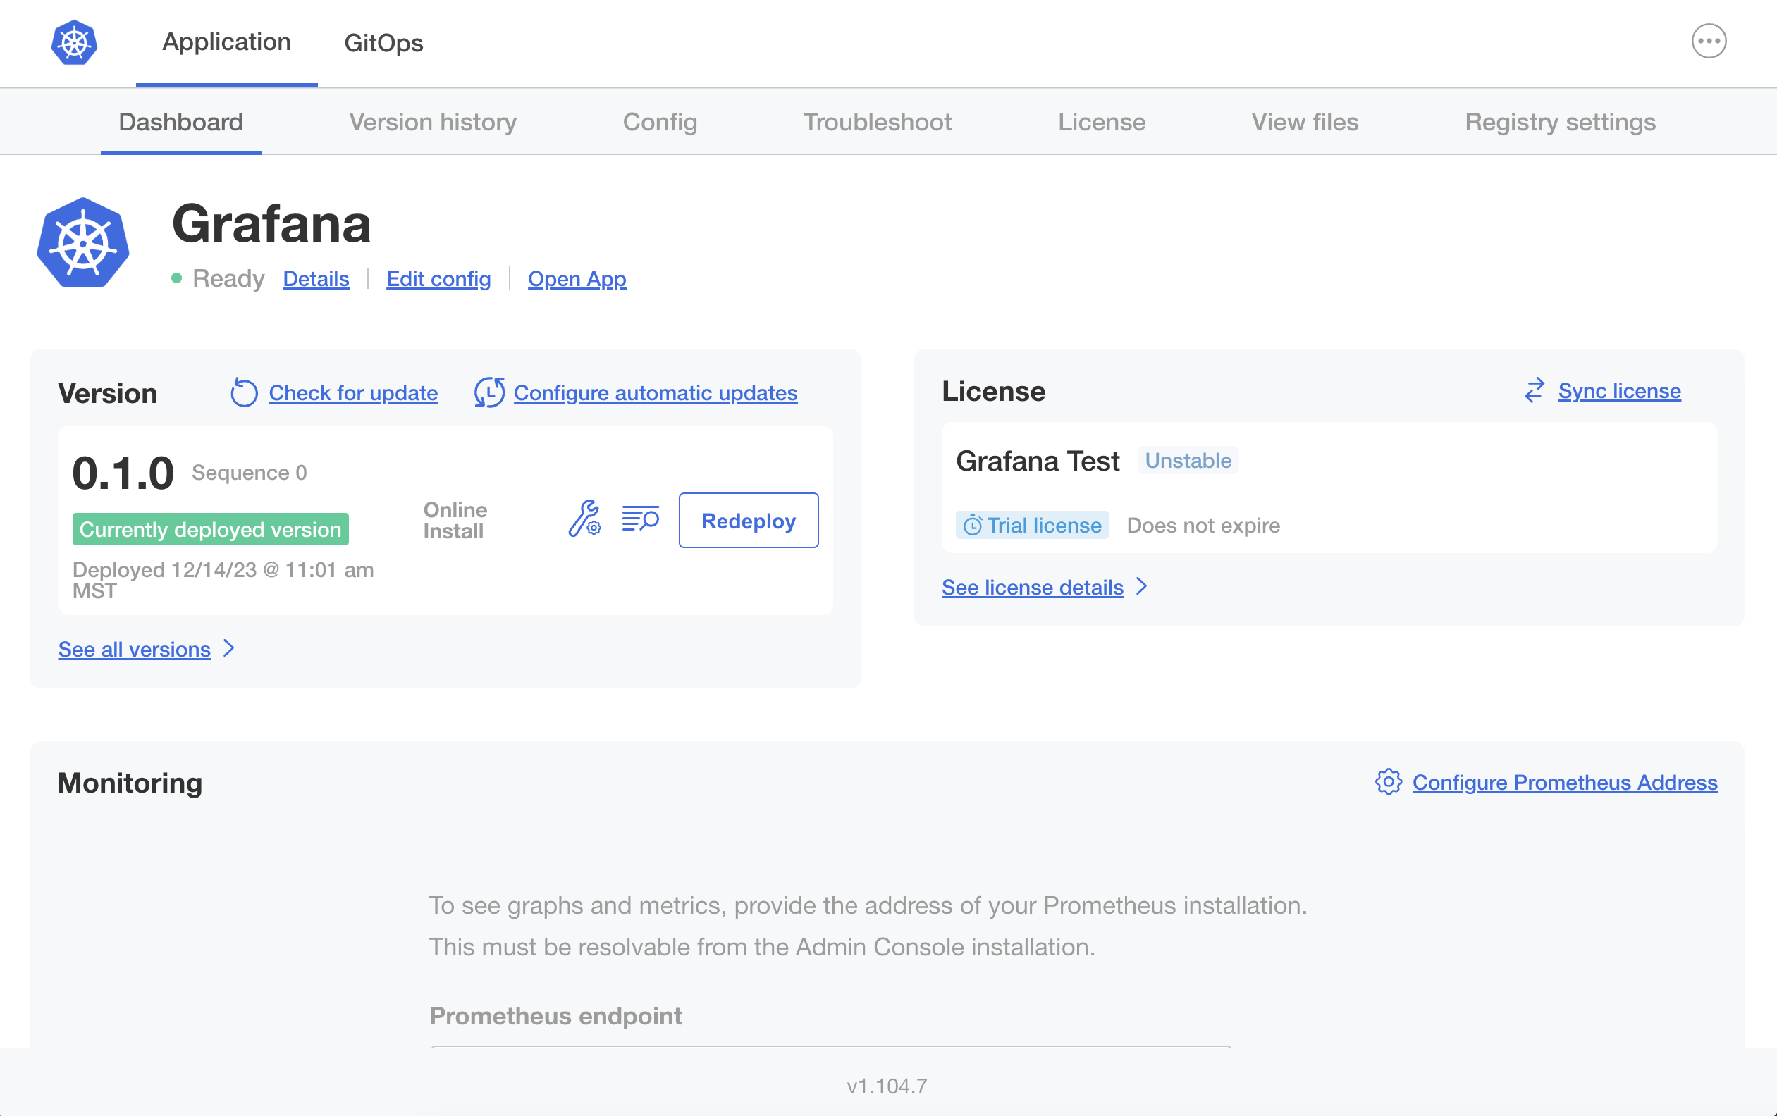Click the gear icon beside Configure Prometheus Address
The image size is (1777, 1116).
[x=1388, y=783]
